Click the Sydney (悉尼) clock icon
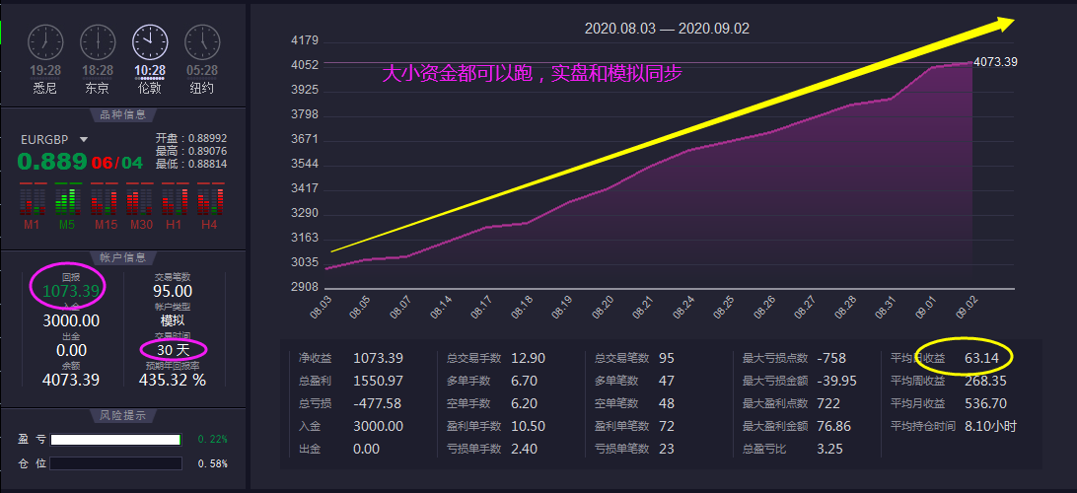Viewport: 1077px width, 493px height. (45, 41)
